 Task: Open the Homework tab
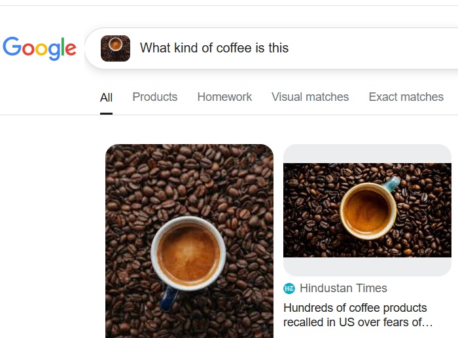point(224,97)
